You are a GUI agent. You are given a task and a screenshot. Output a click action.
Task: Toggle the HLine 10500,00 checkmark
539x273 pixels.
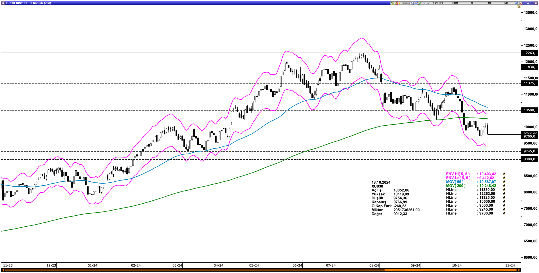pyautogui.click(x=504, y=202)
